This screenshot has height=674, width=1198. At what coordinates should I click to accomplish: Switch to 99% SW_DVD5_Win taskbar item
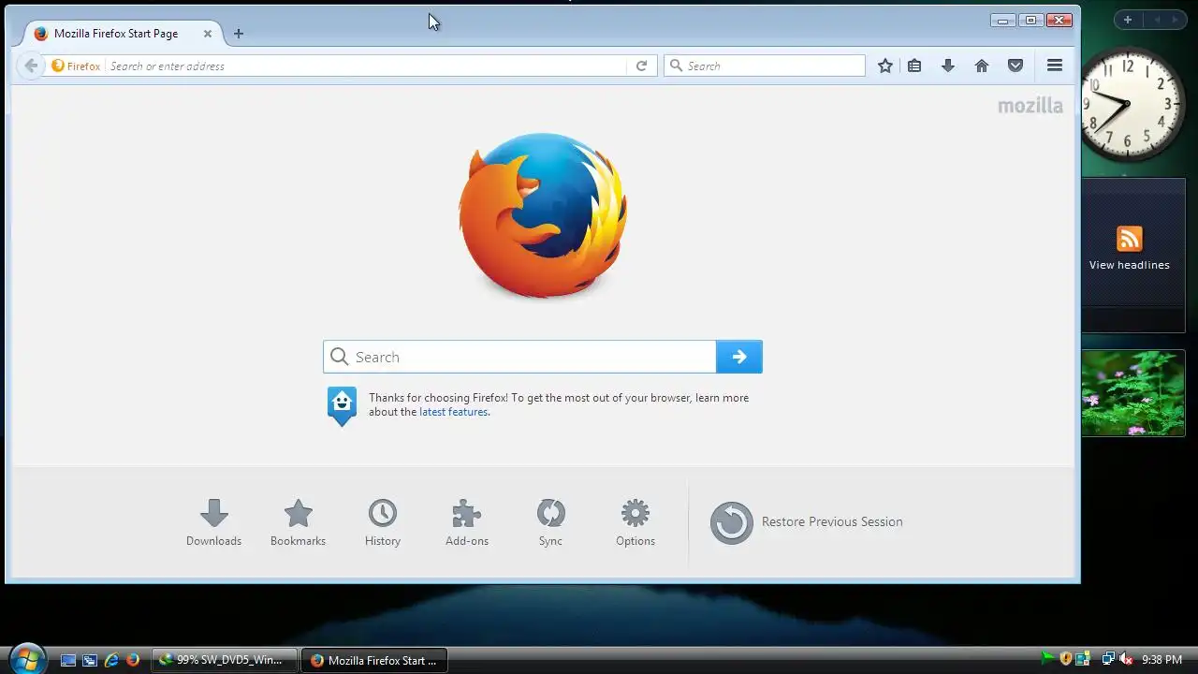tap(224, 660)
